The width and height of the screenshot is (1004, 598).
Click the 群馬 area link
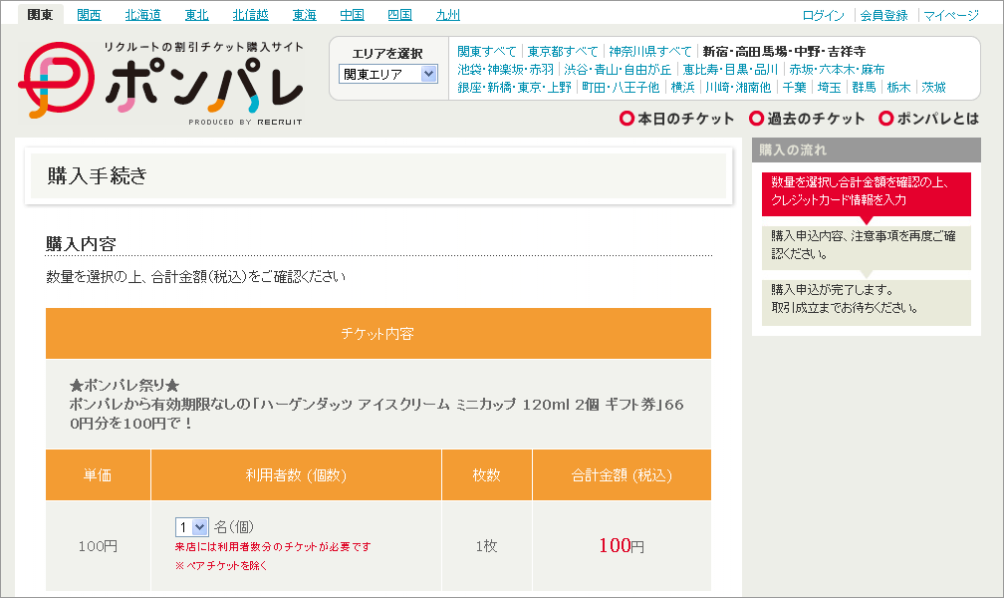[x=864, y=87]
